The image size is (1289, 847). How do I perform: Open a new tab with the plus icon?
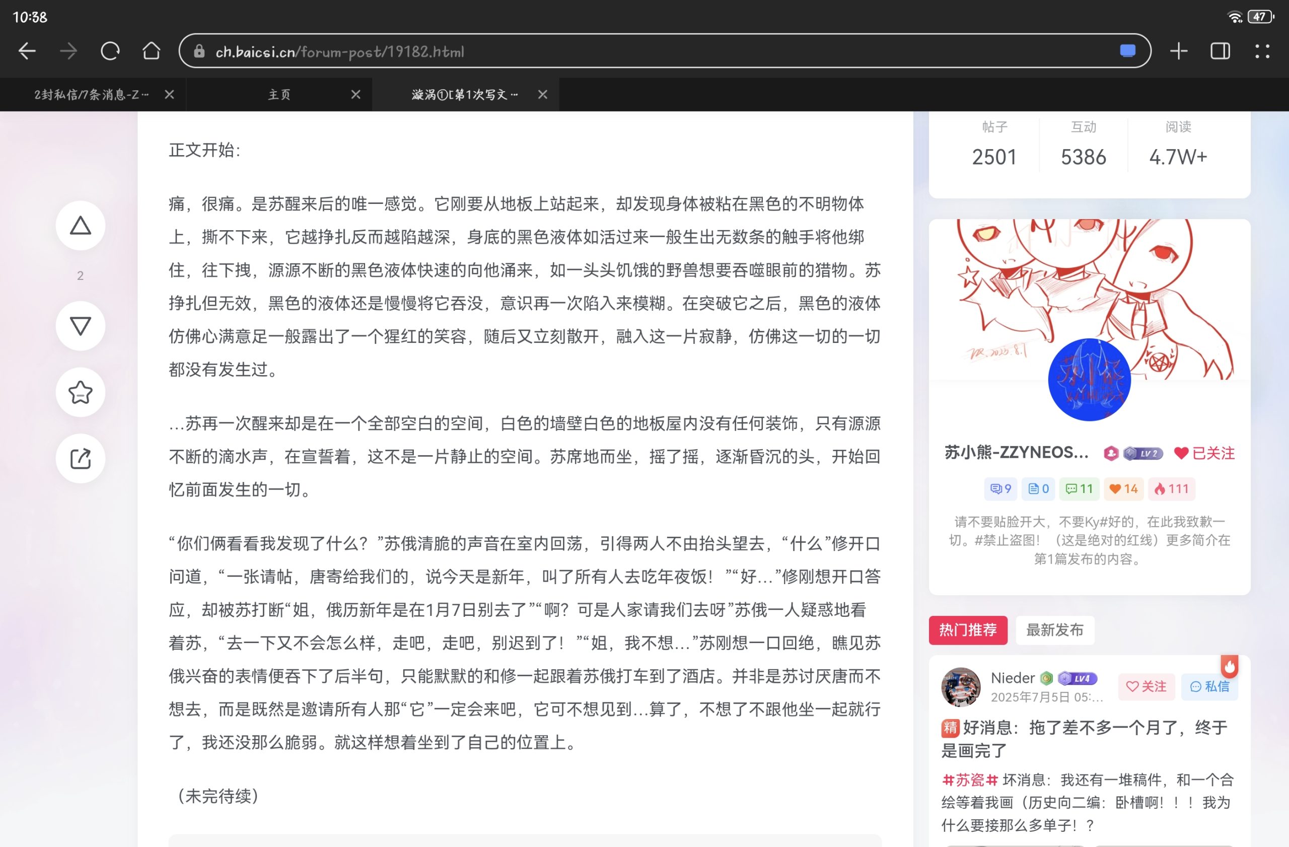pos(1179,51)
